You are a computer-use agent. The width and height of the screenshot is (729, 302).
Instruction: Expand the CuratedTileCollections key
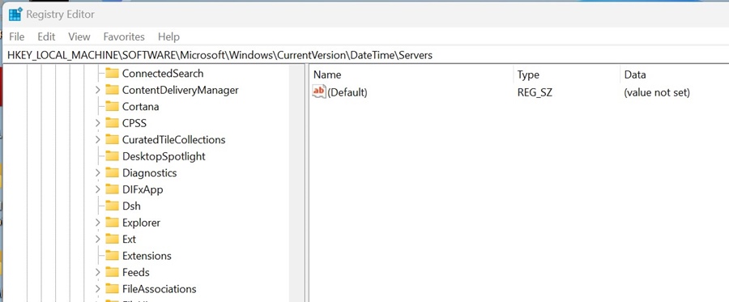98,139
